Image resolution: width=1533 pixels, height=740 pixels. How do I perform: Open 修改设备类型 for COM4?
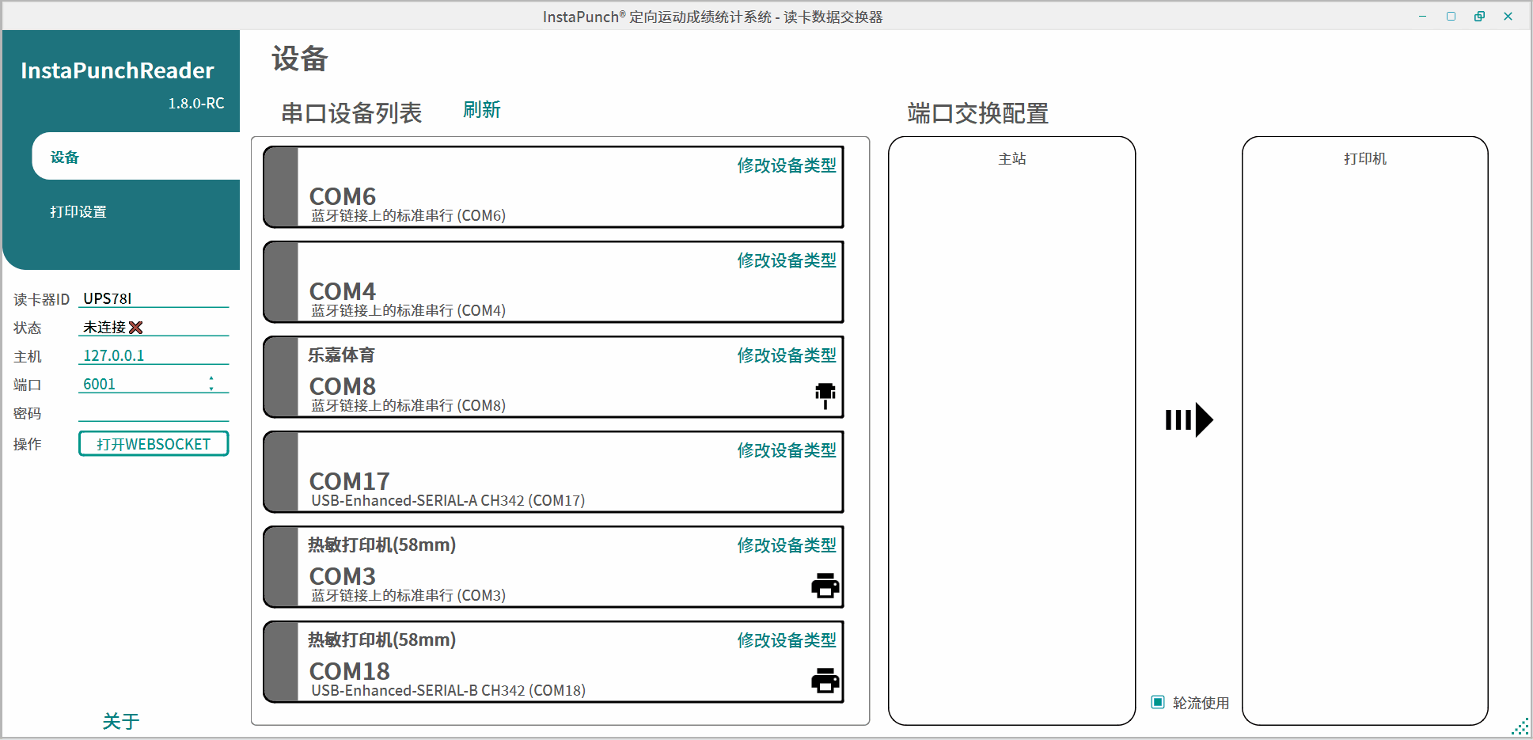pos(786,260)
